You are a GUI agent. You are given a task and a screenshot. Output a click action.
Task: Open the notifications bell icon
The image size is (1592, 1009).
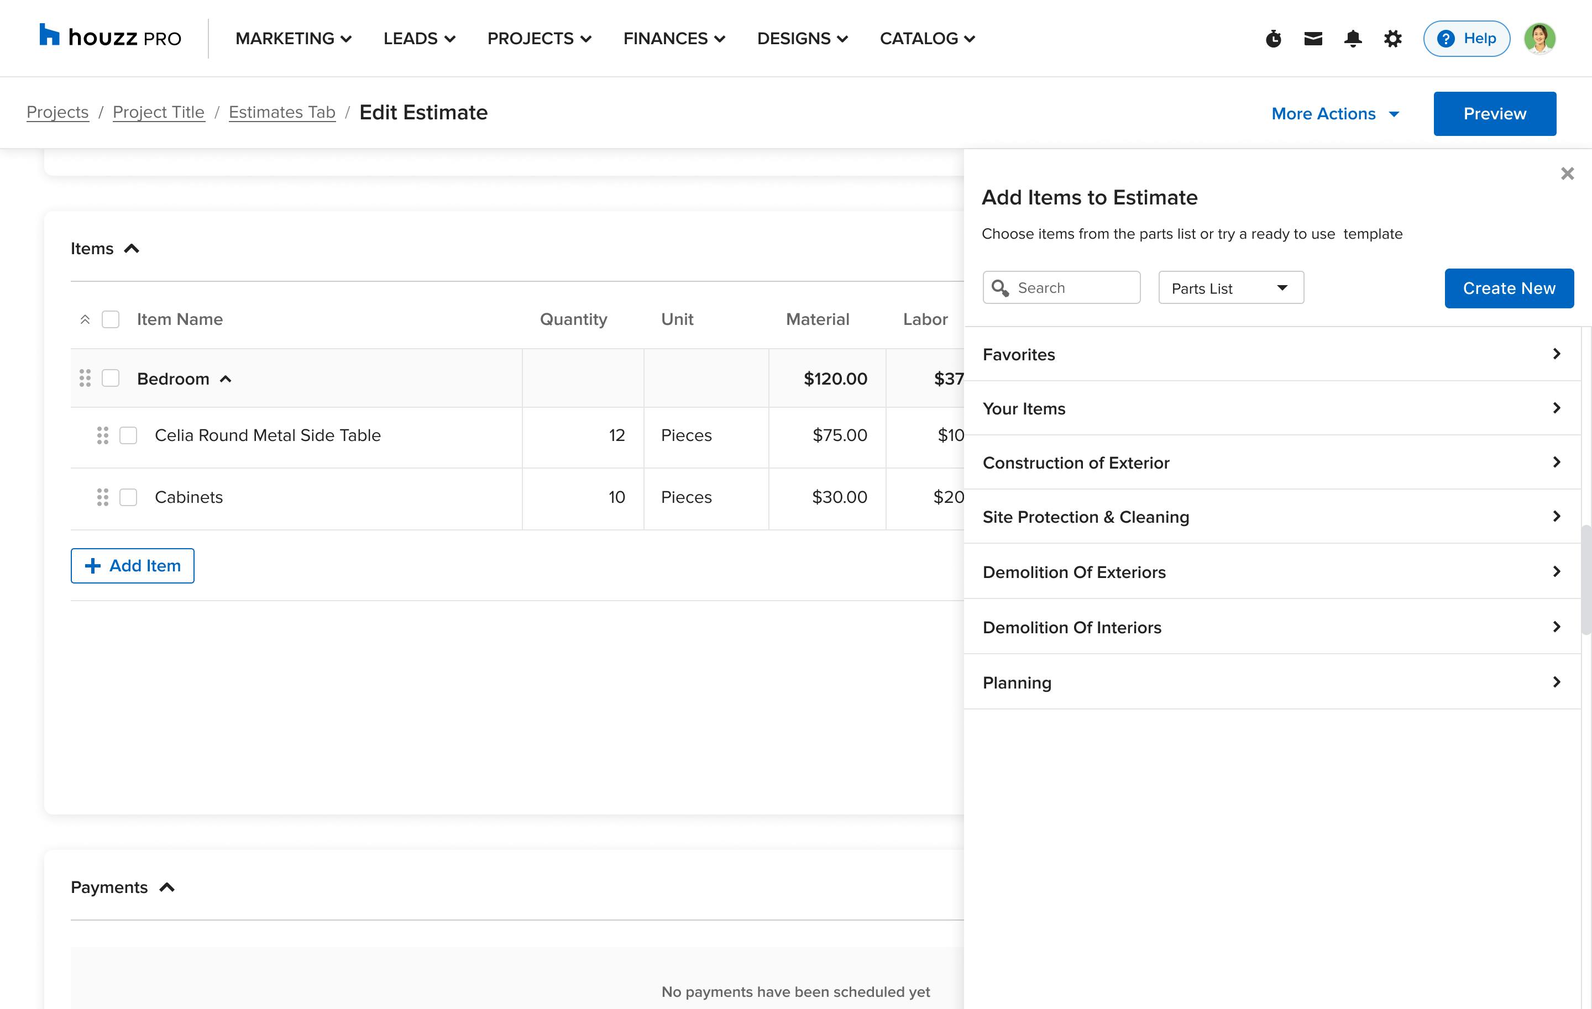click(1353, 38)
